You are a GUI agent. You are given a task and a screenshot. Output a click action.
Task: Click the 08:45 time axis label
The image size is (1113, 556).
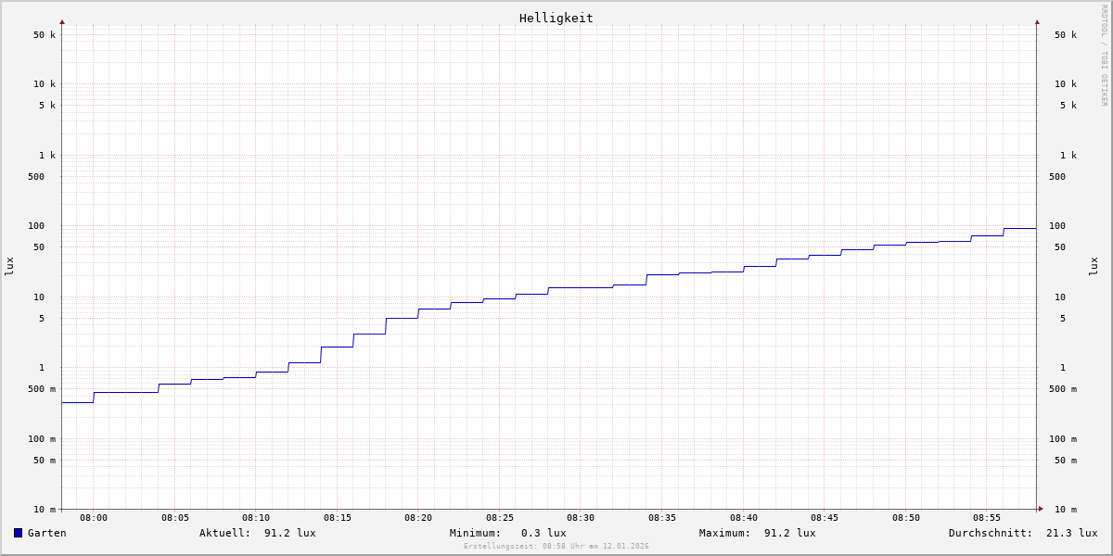click(x=825, y=518)
